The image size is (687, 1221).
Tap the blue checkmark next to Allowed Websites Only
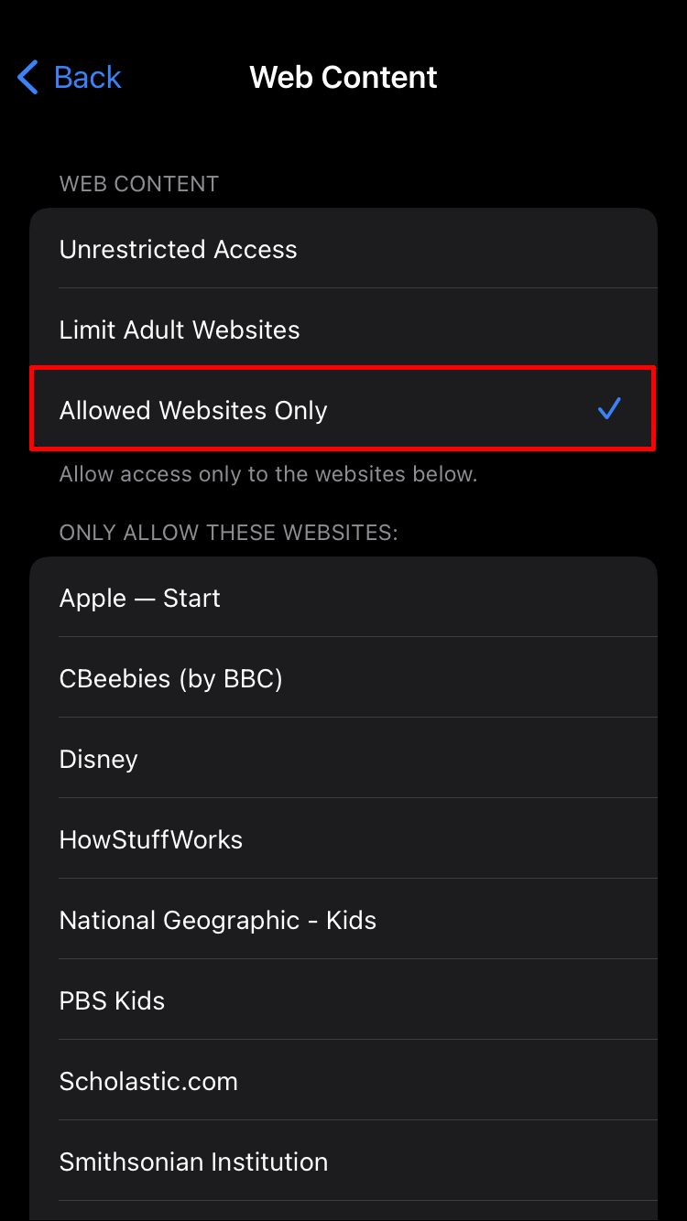point(609,409)
